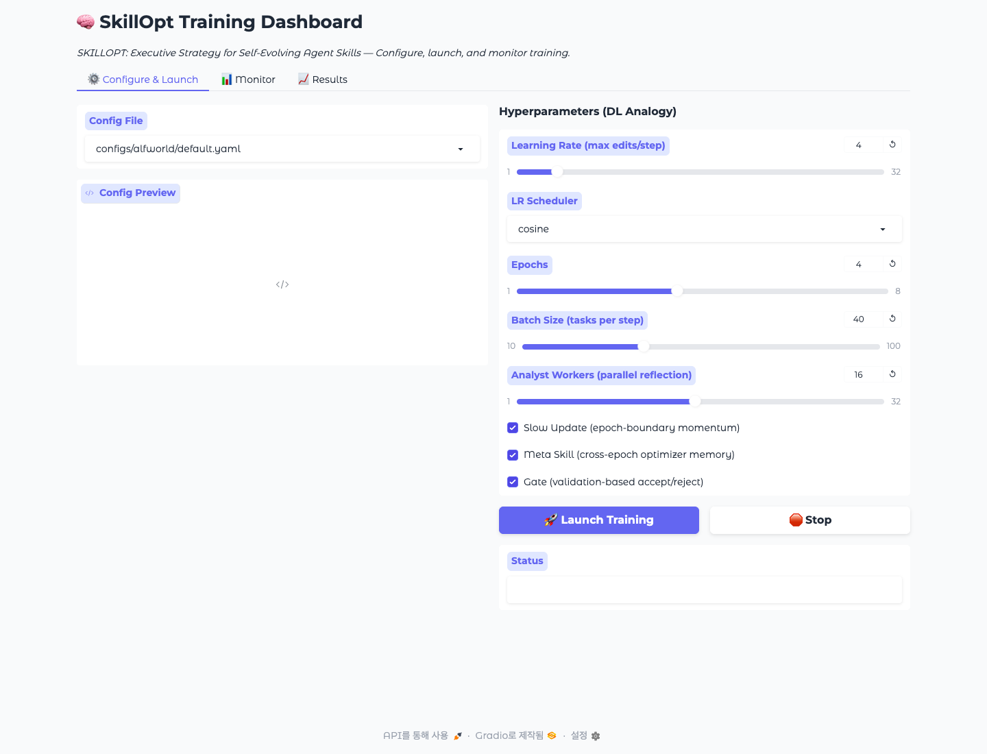Click the Analyst Workers slider handle
The width and height of the screenshot is (987, 754).
coord(695,402)
